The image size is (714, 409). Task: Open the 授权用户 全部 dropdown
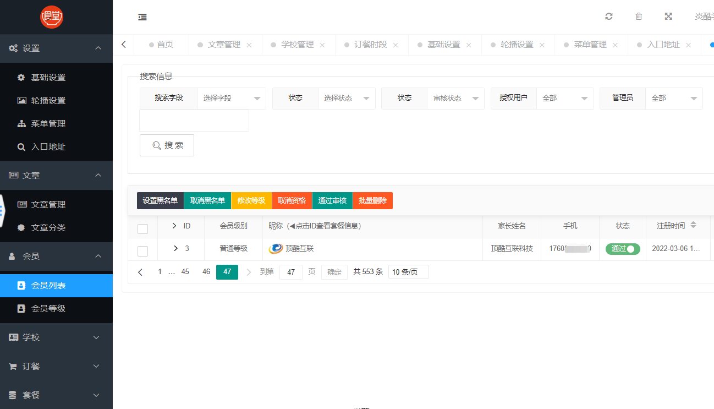pyautogui.click(x=565, y=98)
